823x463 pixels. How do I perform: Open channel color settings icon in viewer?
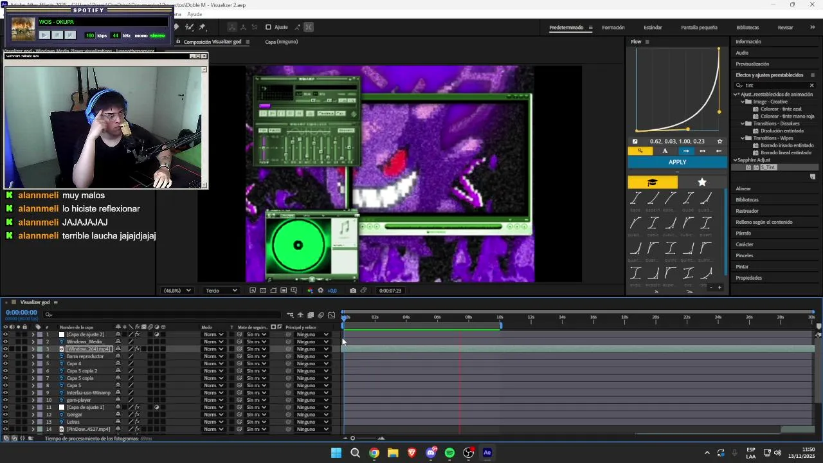[310, 291]
